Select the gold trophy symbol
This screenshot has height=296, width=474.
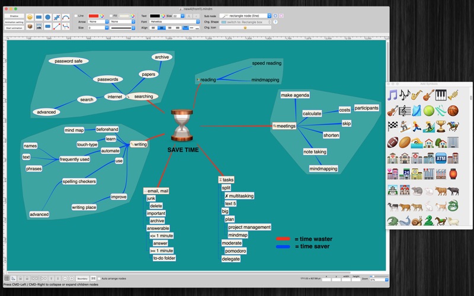point(441,126)
